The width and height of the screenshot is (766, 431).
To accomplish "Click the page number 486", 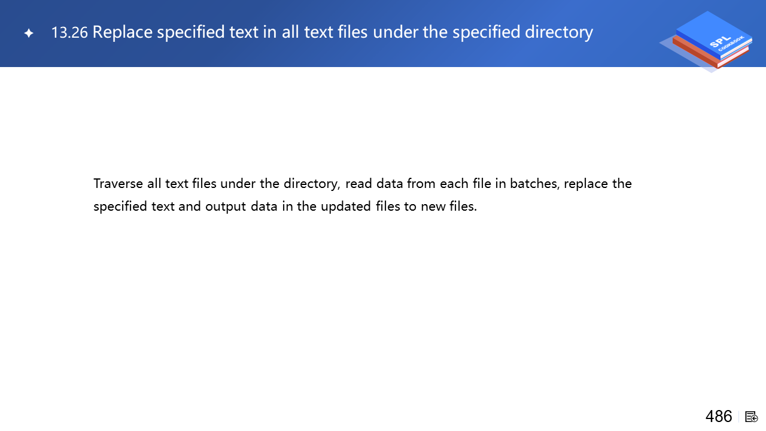I will [718, 417].
